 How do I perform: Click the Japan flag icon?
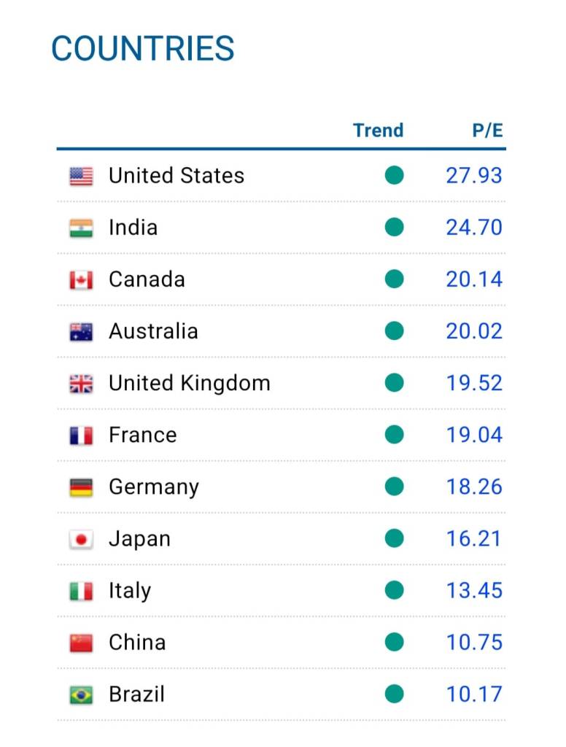(x=81, y=540)
